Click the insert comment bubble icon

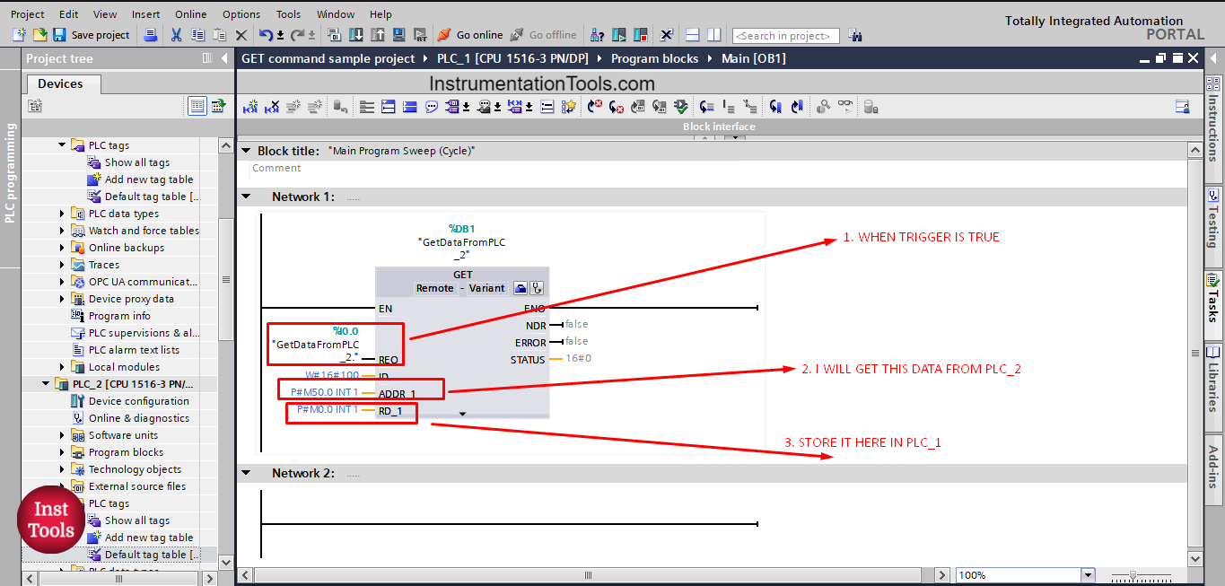tap(432, 107)
